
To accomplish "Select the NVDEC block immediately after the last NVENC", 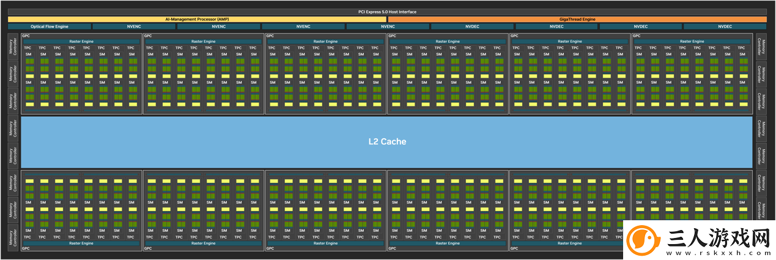I will 472,26.
